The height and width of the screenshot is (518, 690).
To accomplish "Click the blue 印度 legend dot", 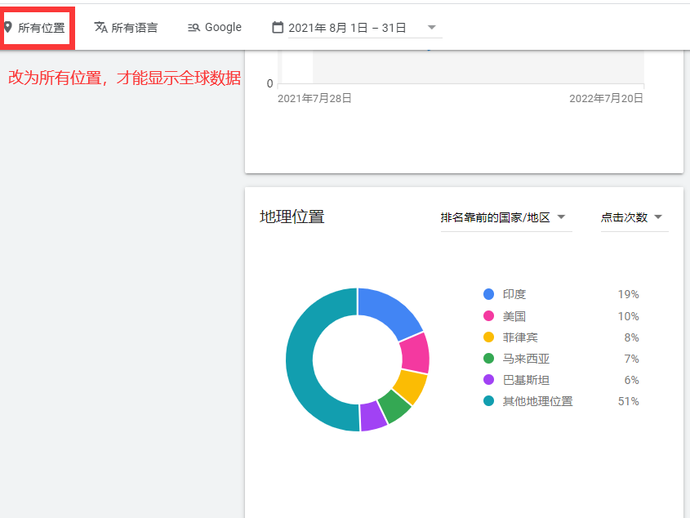I will 488,294.
